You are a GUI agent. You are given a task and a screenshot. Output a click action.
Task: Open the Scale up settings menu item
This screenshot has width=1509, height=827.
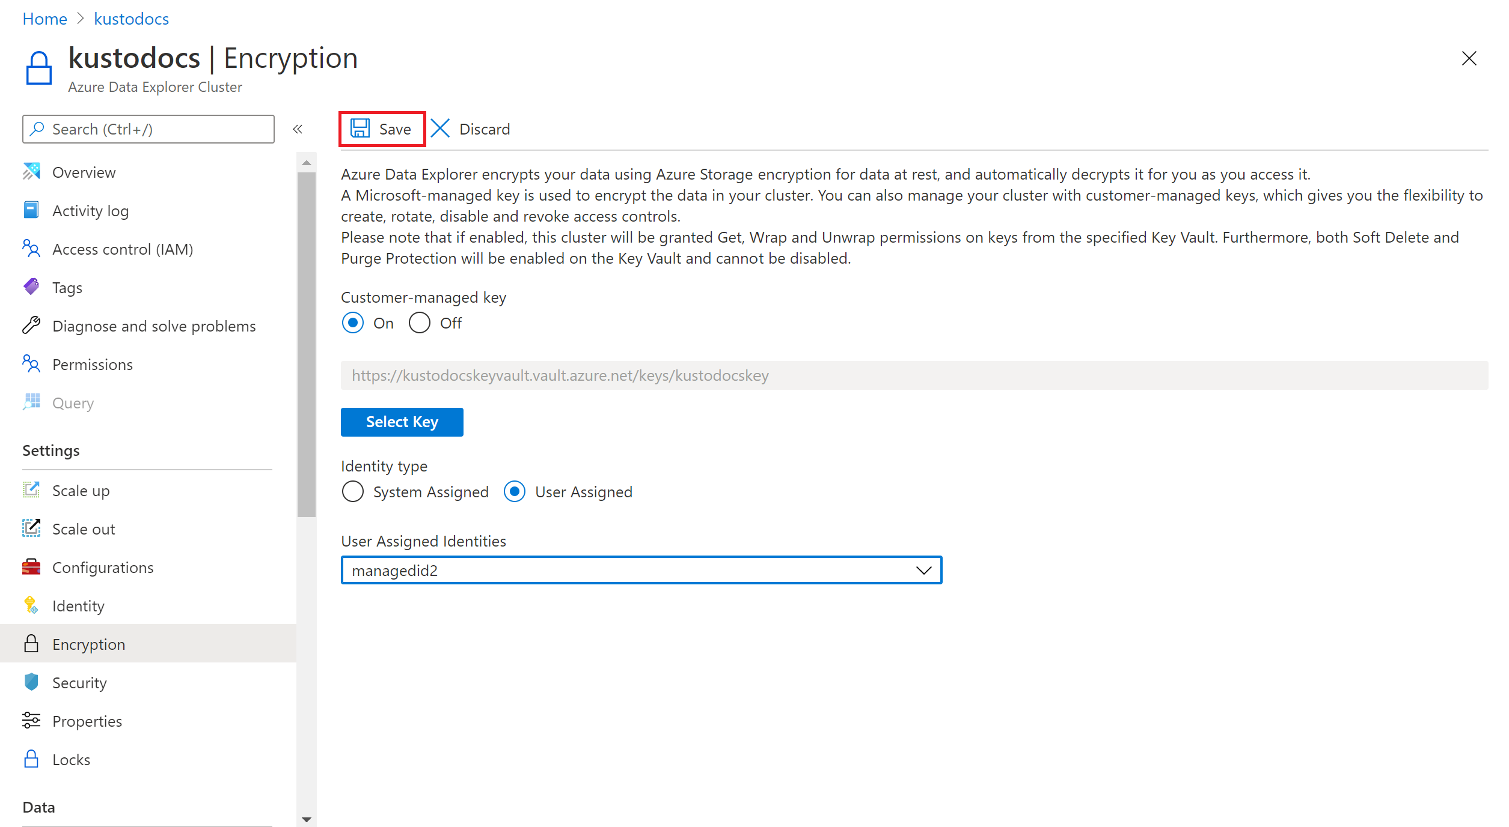(x=81, y=490)
